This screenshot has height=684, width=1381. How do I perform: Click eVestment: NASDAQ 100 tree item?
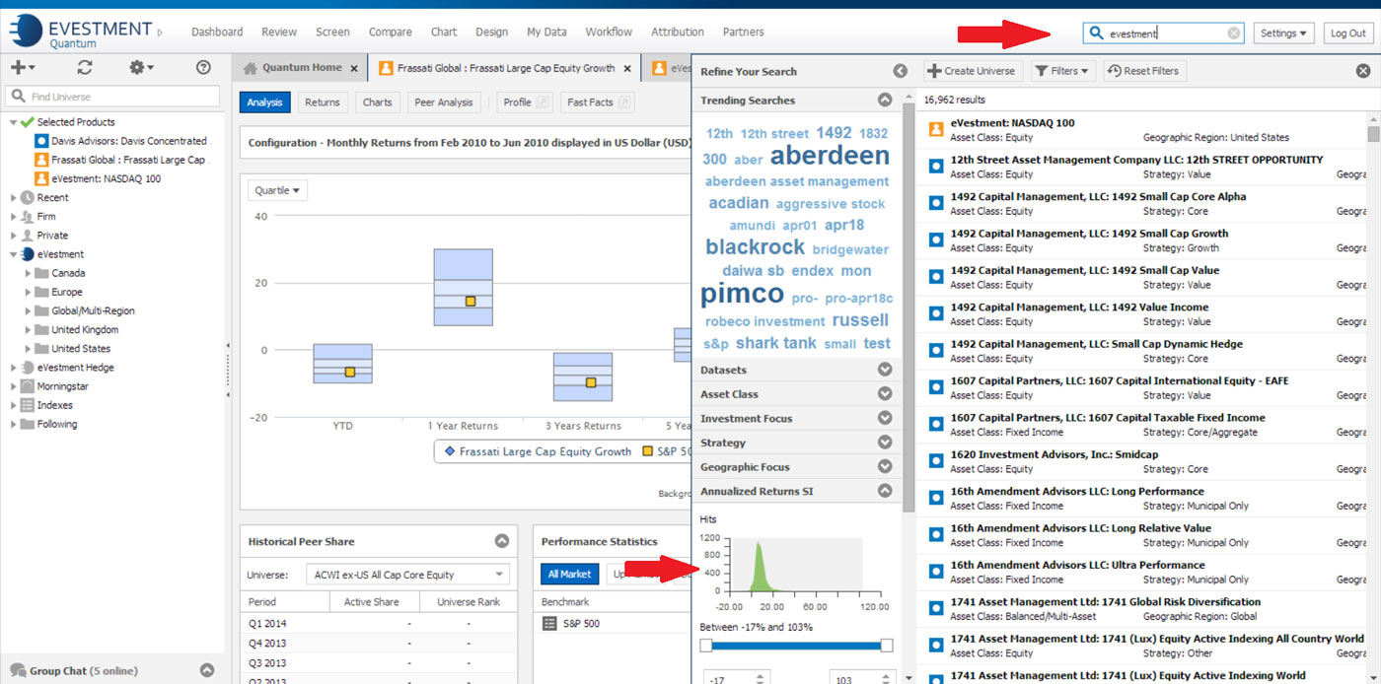[x=106, y=178]
